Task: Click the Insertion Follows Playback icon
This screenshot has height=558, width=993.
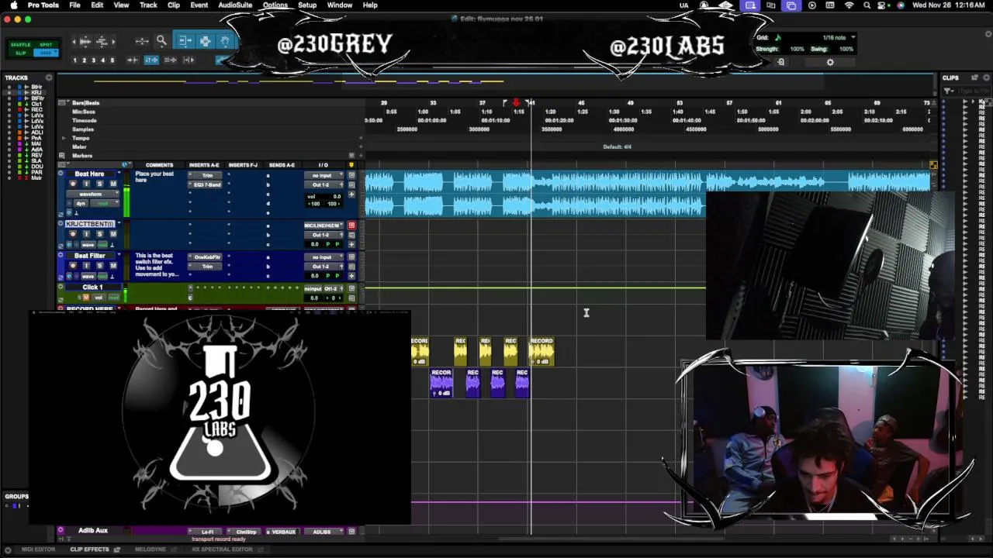Action: click(x=188, y=60)
